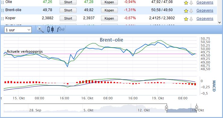Select the Koper instrument name
Screen dimensions: 223x118
(10, 18)
